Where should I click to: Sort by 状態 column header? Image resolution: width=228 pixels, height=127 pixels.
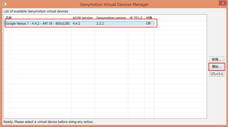coord(149,18)
